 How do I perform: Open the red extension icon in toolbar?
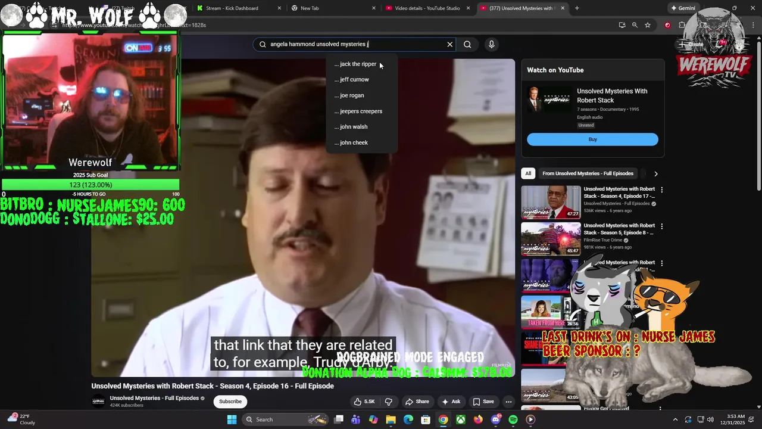pos(667,25)
